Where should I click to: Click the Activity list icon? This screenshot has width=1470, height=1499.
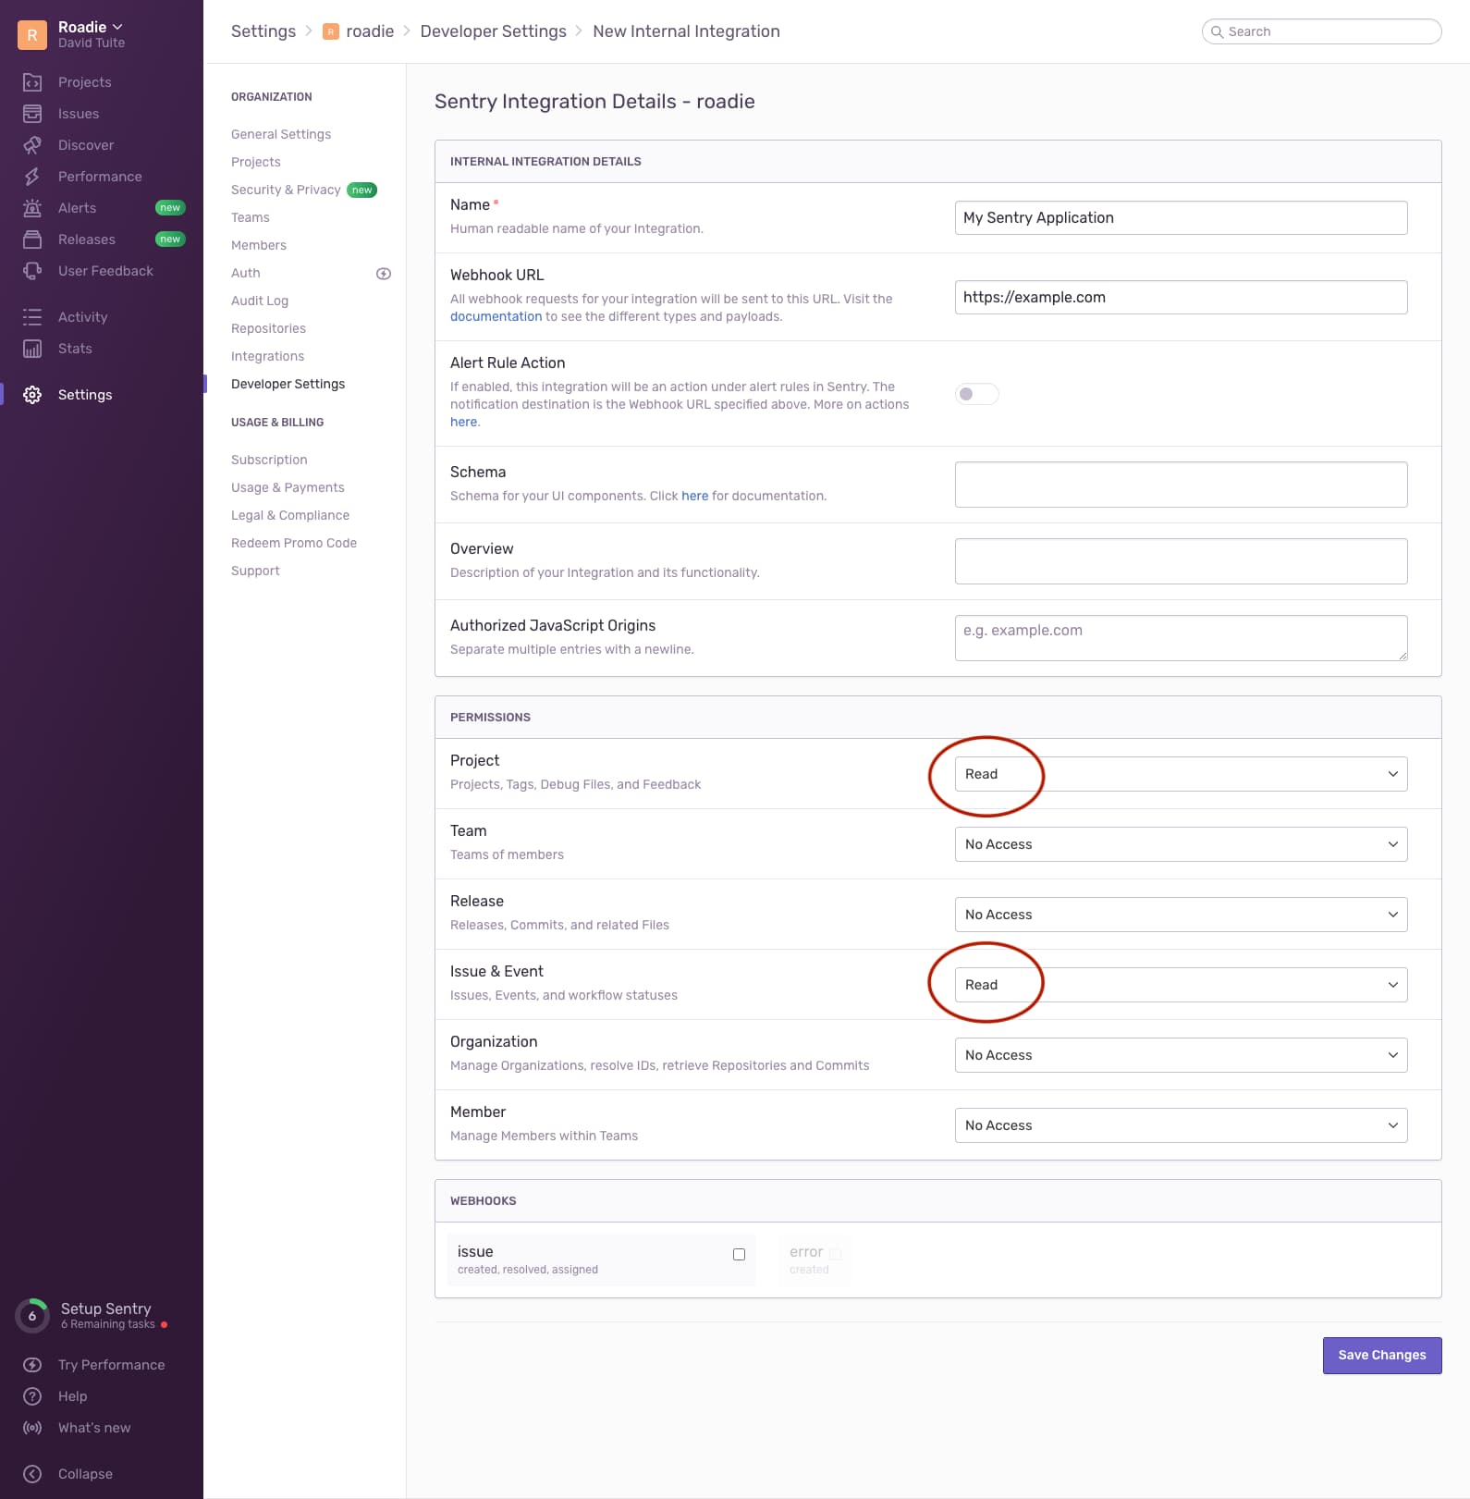coord(32,317)
